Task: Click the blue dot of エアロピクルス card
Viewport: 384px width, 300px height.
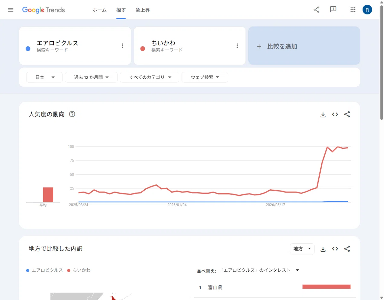Action: [x=28, y=49]
